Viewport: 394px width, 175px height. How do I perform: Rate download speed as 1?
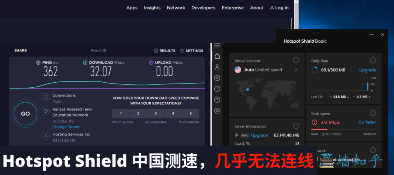click(x=121, y=113)
